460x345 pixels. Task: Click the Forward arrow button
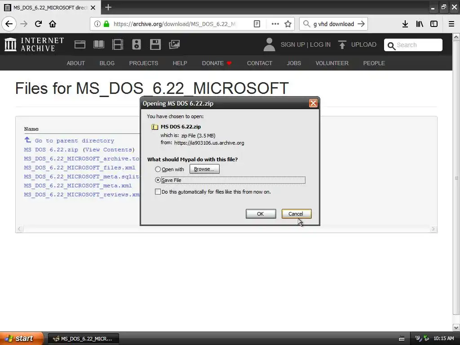point(24,24)
